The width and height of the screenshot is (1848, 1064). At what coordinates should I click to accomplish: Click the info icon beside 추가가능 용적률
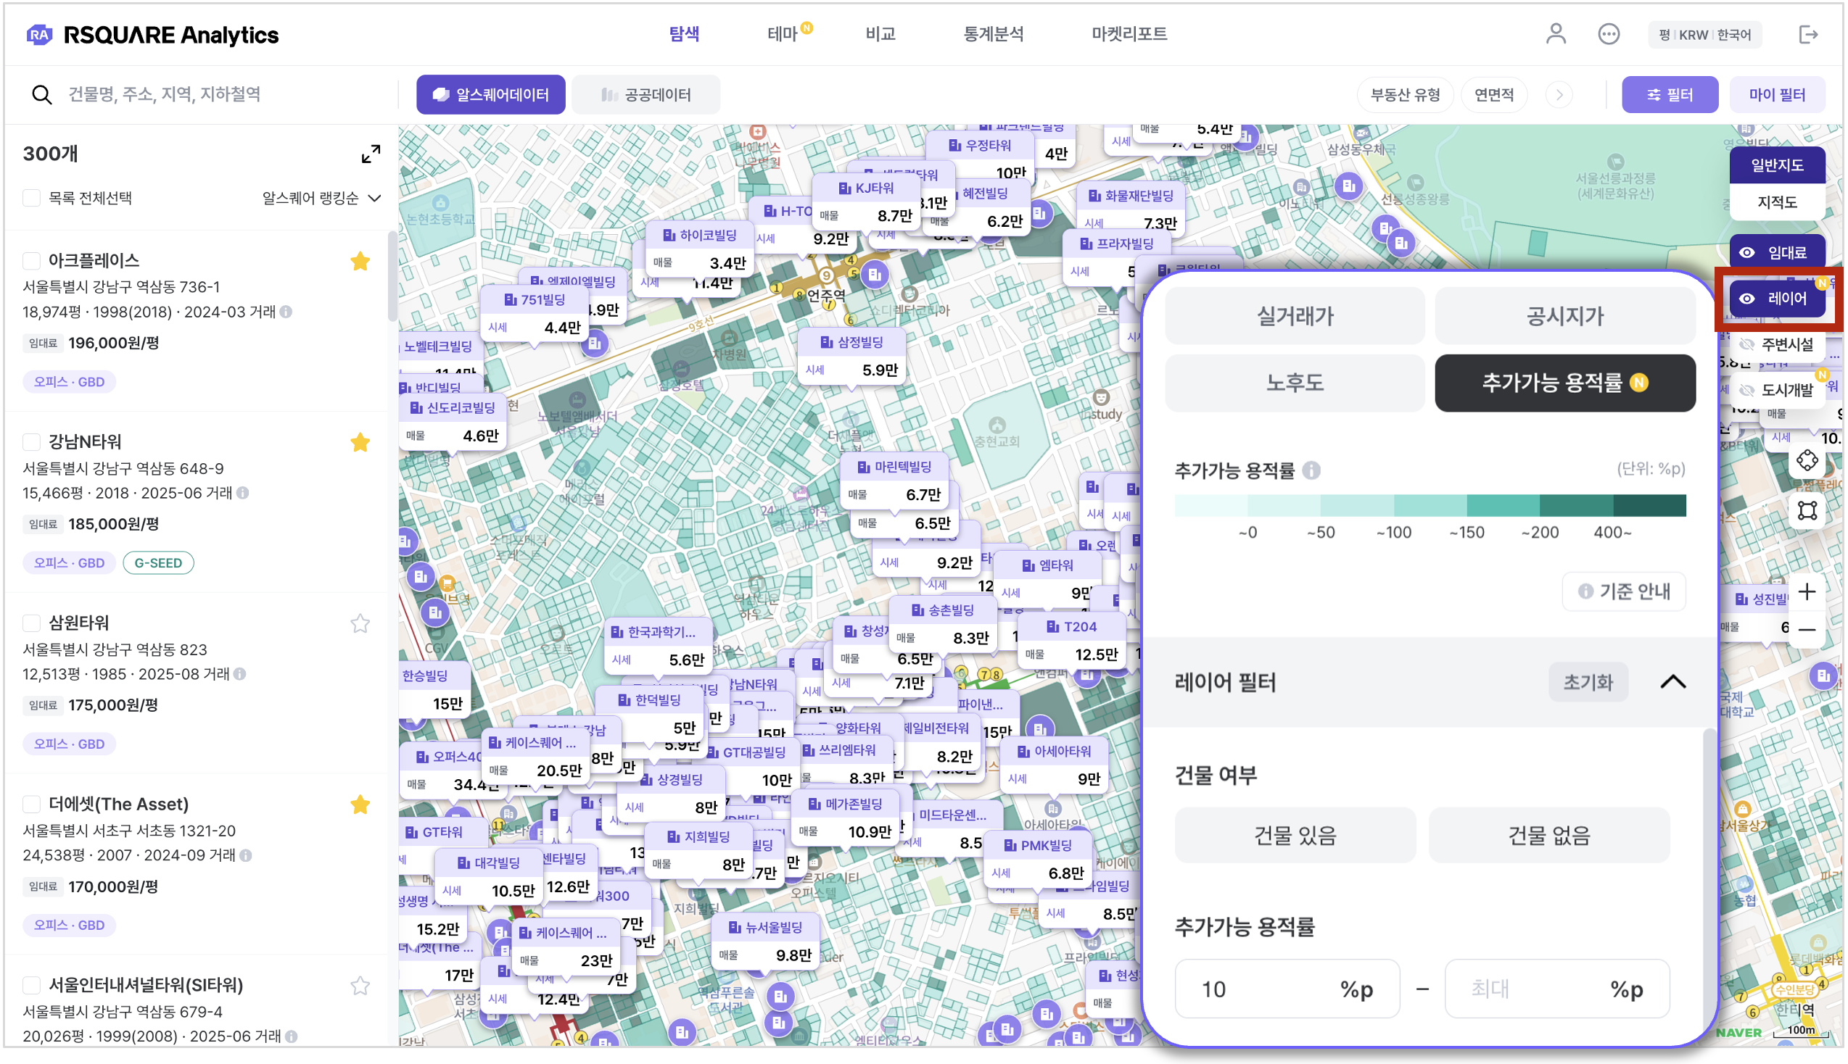(1311, 470)
